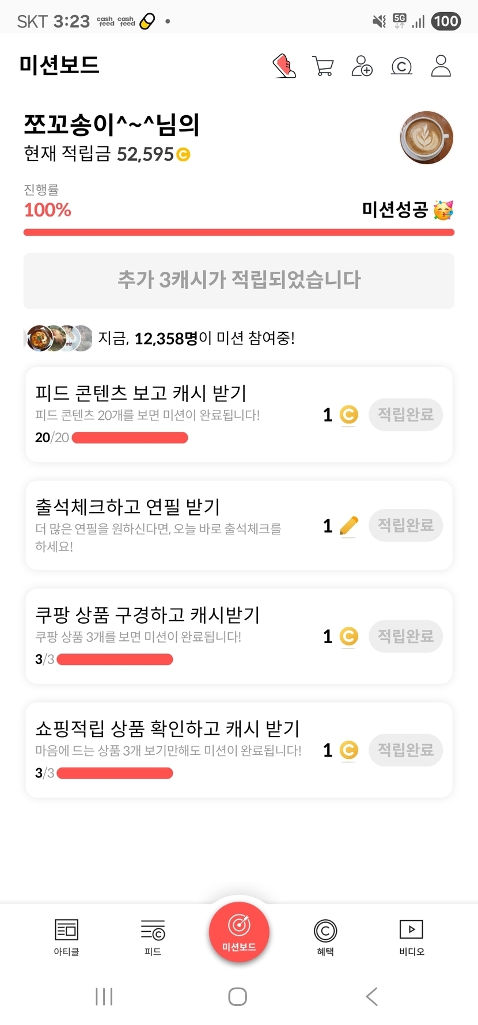
Task: Go to the 비디오 tab
Action: pos(411,937)
